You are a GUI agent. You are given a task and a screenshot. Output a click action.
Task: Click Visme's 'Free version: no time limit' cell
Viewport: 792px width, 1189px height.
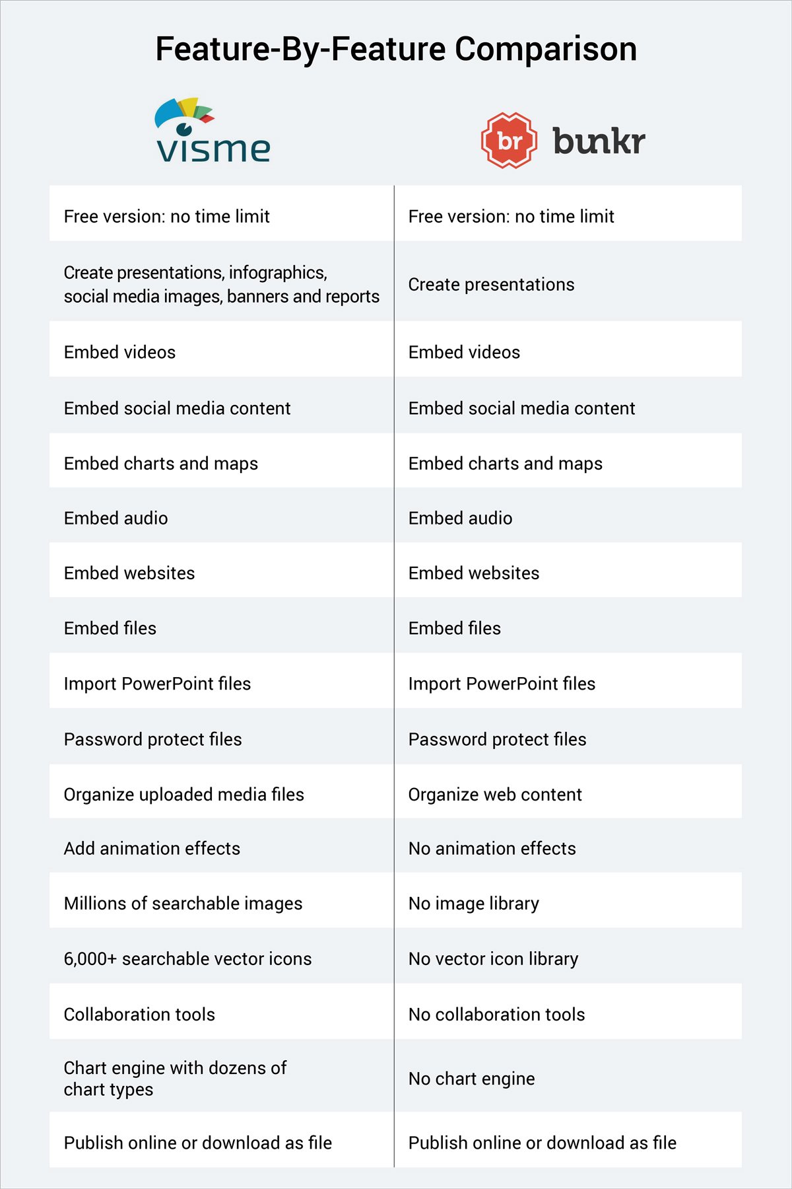(222, 213)
